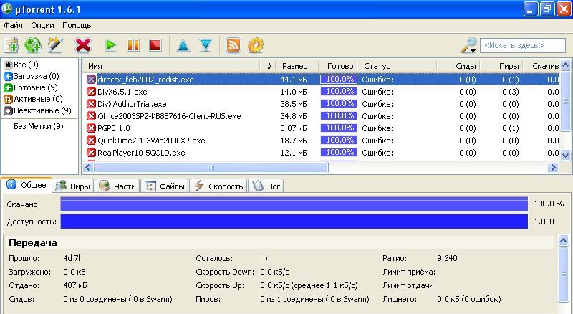Select the PGP8.1.0 torrent row
Viewport: 573px width, 314px height.
pyautogui.click(x=321, y=128)
